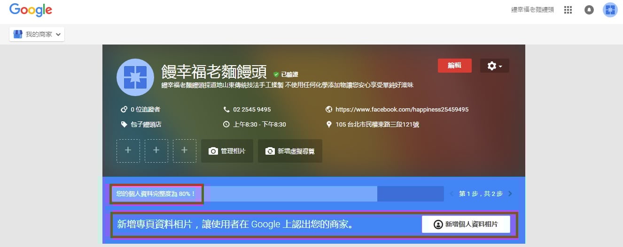This screenshot has width=623, height=247.
Task: Click the 管理相片 button
Action: click(x=227, y=151)
